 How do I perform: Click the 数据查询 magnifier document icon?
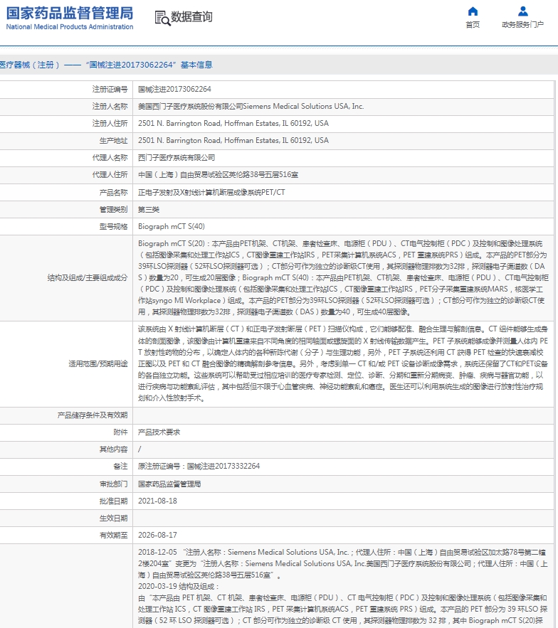pos(162,18)
